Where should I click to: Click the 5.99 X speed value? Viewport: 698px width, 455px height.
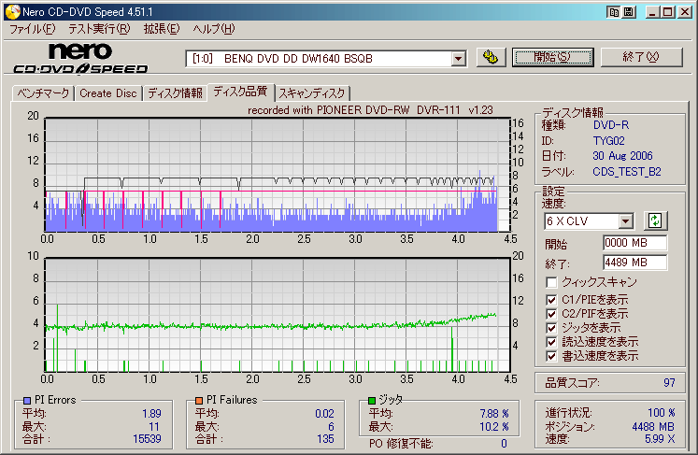click(x=660, y=439)
